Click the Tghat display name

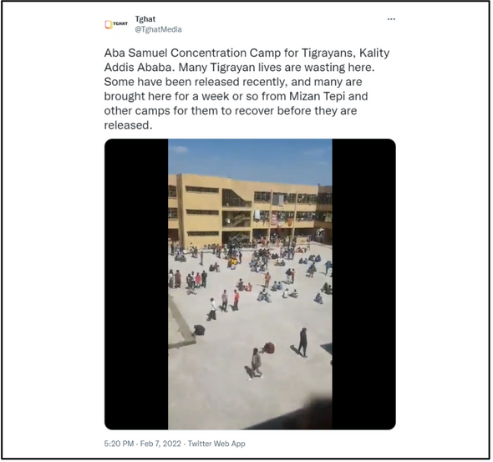[x=145, y=19]
